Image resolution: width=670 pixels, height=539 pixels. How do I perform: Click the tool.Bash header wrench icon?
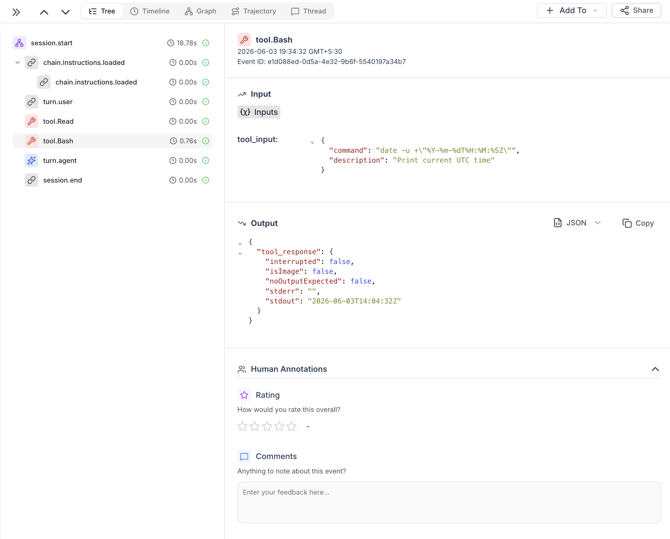244,40
